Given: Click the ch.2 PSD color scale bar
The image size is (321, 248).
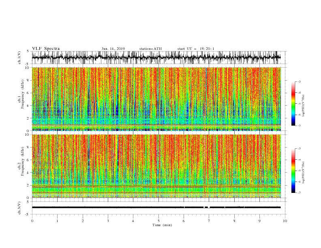Looking at the screenshot, I should coord(293,171).
